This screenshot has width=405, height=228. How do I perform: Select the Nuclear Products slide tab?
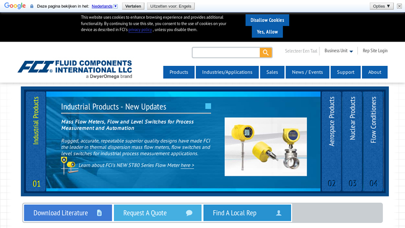click(x=352, y=141)
